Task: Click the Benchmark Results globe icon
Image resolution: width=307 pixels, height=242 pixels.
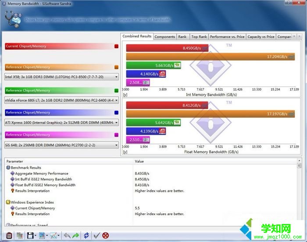Action: pos(8,168)
